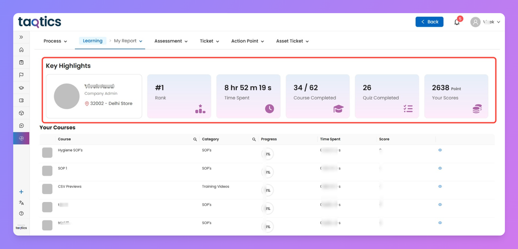Click the Quiz Completed checklist icon
Image resolution: width=518 pixels, height=249 pixels.
point(408,109)
